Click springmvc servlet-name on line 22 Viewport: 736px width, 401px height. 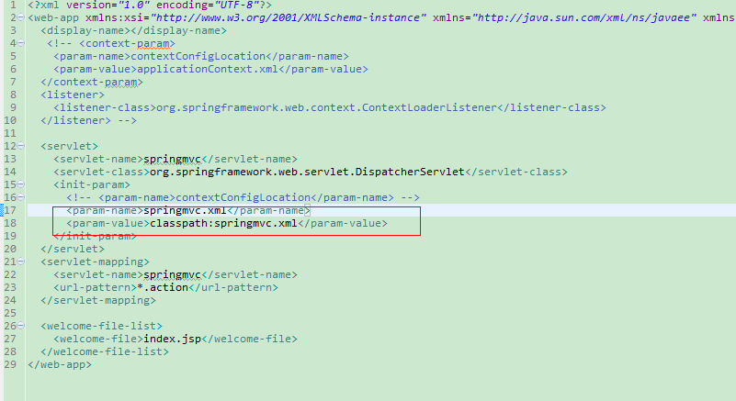172,275
